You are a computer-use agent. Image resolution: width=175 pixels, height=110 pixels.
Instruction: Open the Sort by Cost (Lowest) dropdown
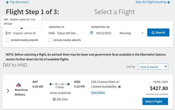[153, 67]
